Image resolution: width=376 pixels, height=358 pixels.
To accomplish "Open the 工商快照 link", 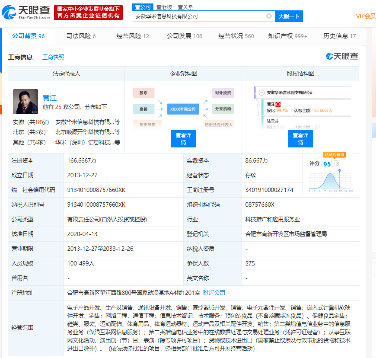I will (x=53, y=57).
